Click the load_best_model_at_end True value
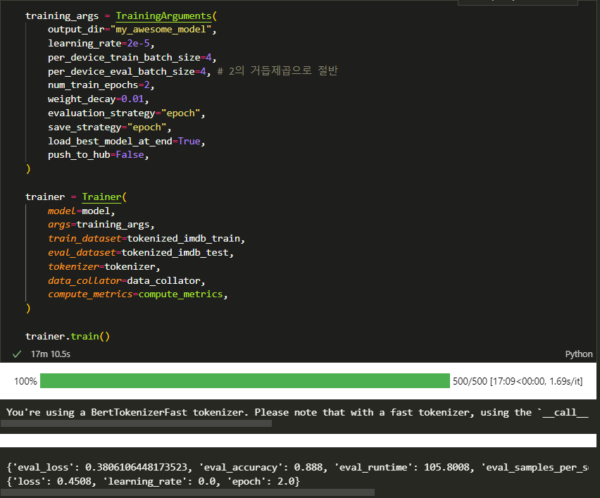 point(189,141)
